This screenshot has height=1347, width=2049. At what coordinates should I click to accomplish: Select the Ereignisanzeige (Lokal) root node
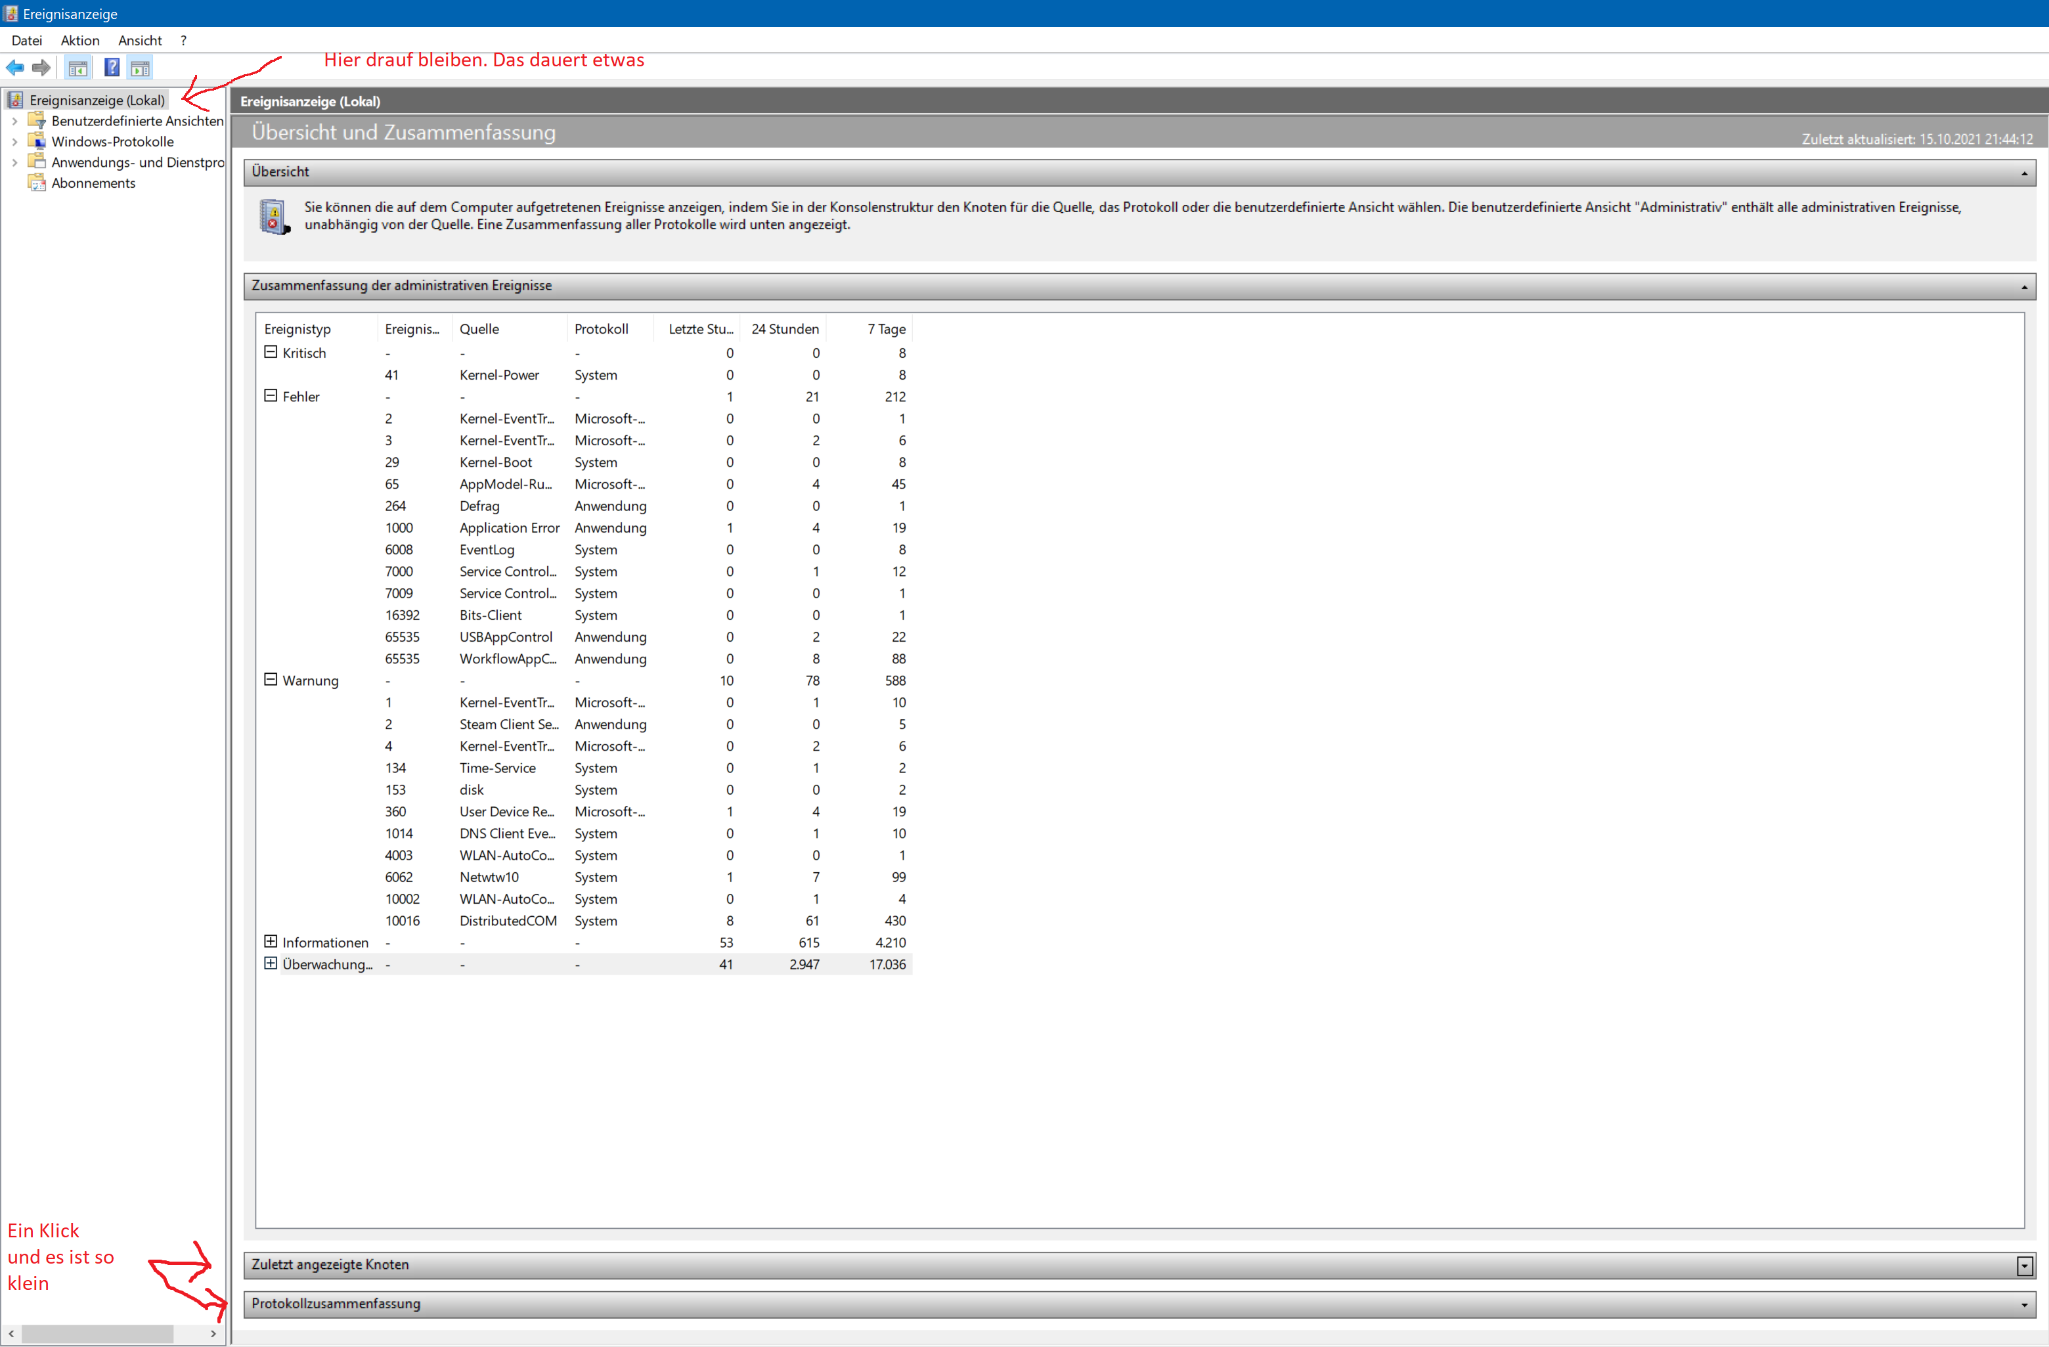pyautogui.click(x=97, y=100)
